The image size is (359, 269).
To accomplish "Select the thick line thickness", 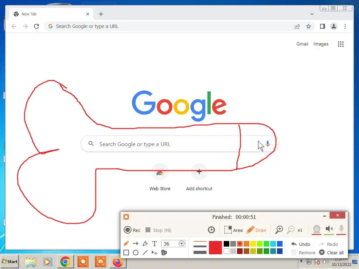I will 200,252.
